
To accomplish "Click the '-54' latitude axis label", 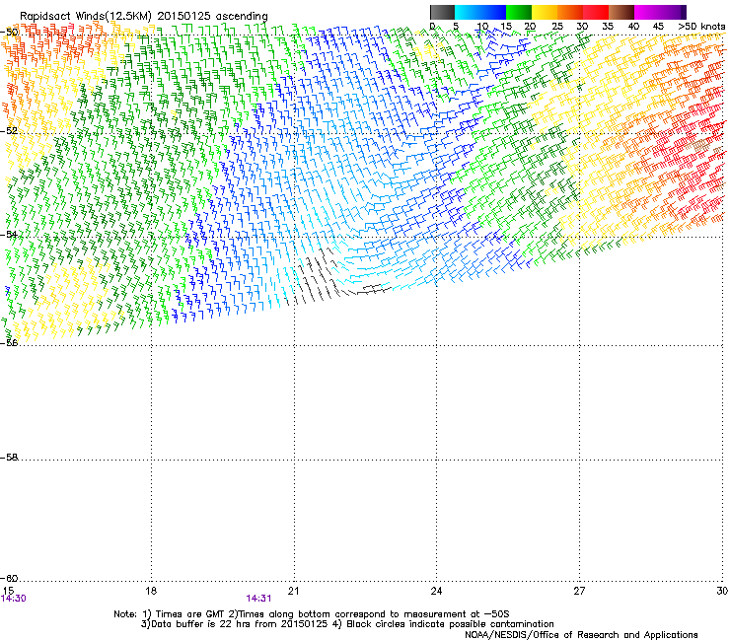I will [10, 234].
